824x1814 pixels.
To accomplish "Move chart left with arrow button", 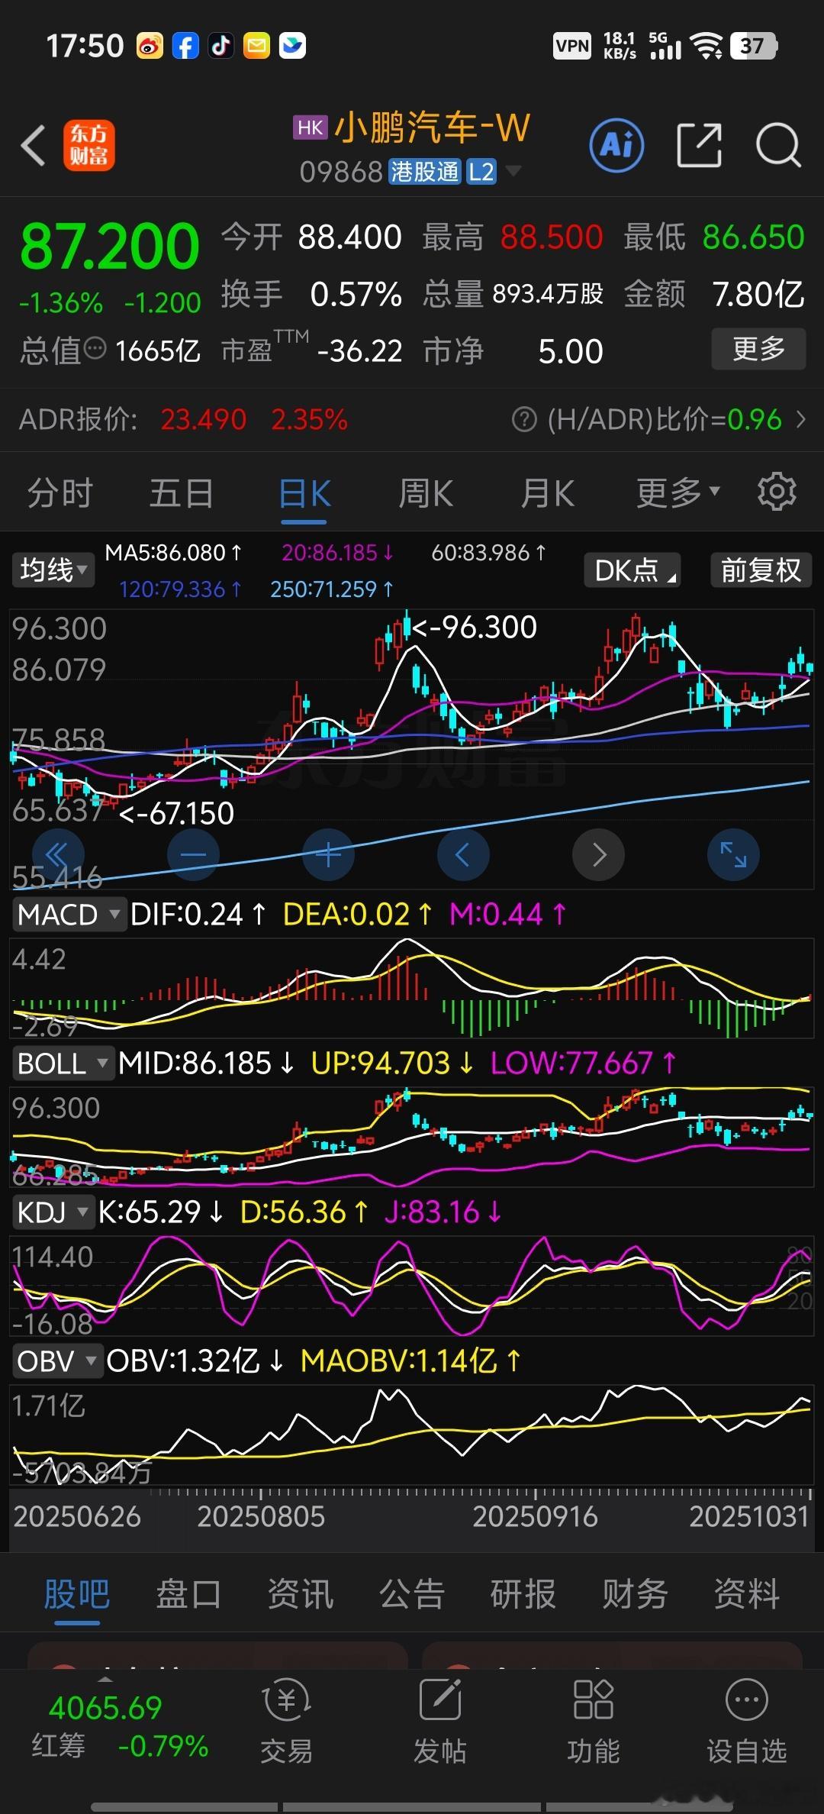I will [463, 854].
